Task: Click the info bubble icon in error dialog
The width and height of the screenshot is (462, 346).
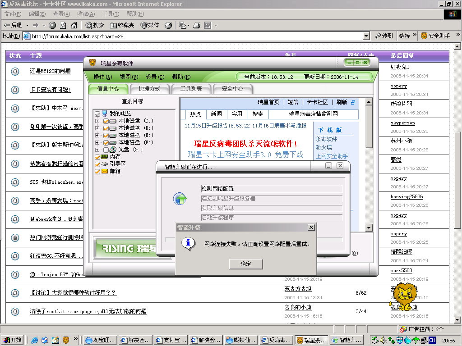Action: click(188, 244)
